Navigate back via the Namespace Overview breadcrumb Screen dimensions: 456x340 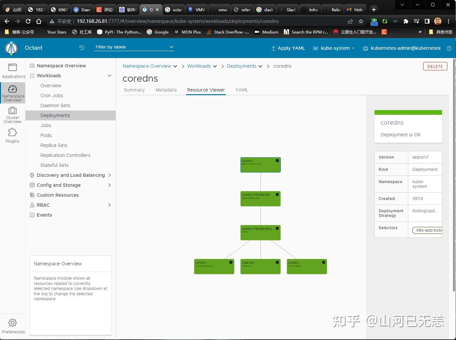(147, 66)
